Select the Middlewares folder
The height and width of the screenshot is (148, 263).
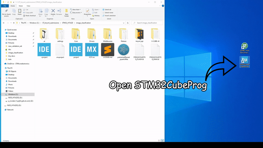click(108, 35)
